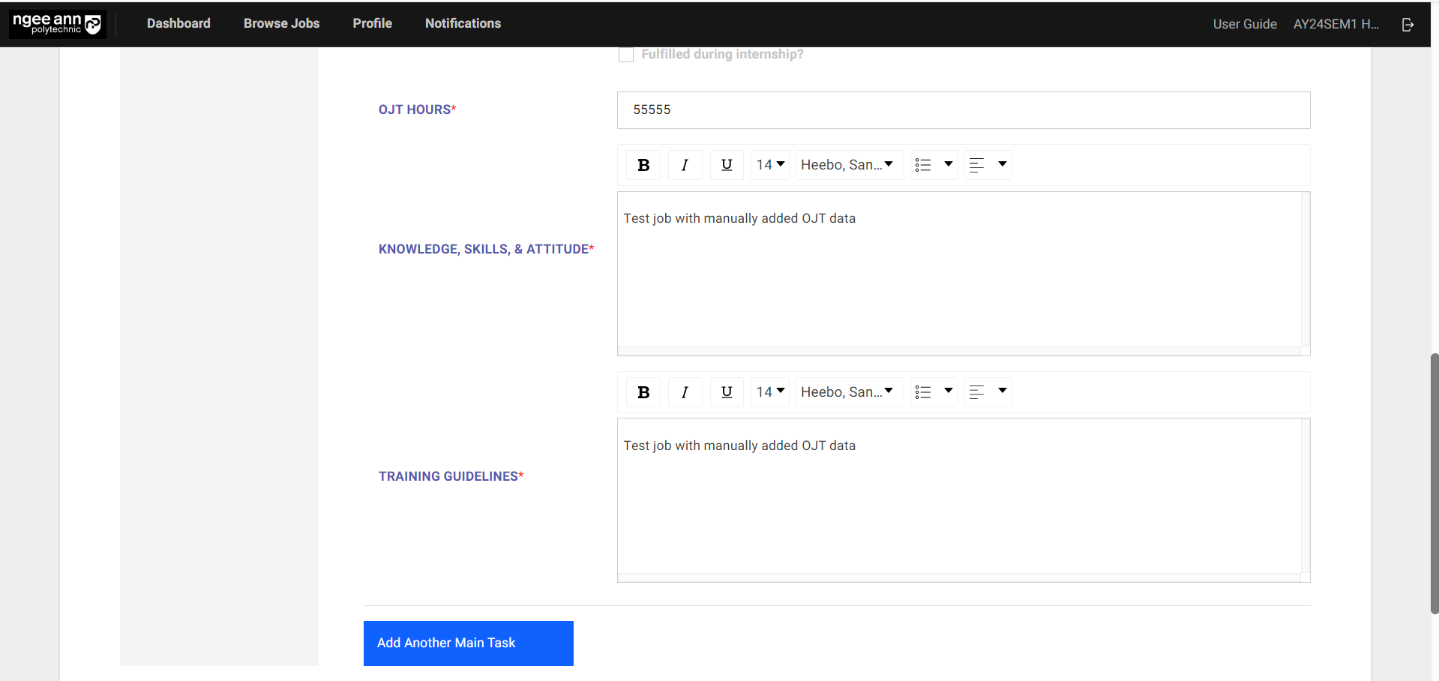Click the Ngee Ann Polytechnic logo
Image resolution: width=1439 pixels, height=681 pixels.
coord(57,24)
